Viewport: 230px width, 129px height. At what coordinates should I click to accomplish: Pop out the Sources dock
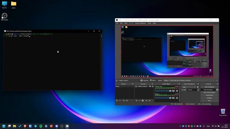(x=152, y=84)
